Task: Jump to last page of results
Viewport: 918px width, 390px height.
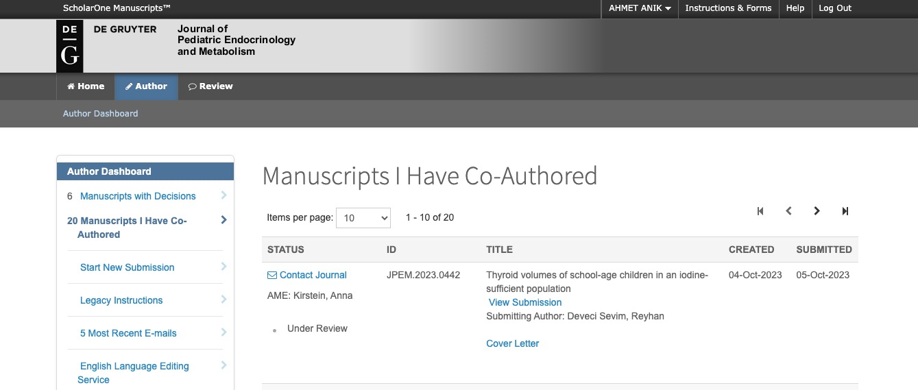Action: pos(845,211)
